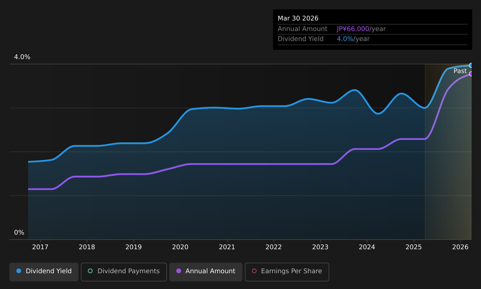Click the 2021 x-axis year label
The height and width of the screenshot is (289, 481).
227,247
